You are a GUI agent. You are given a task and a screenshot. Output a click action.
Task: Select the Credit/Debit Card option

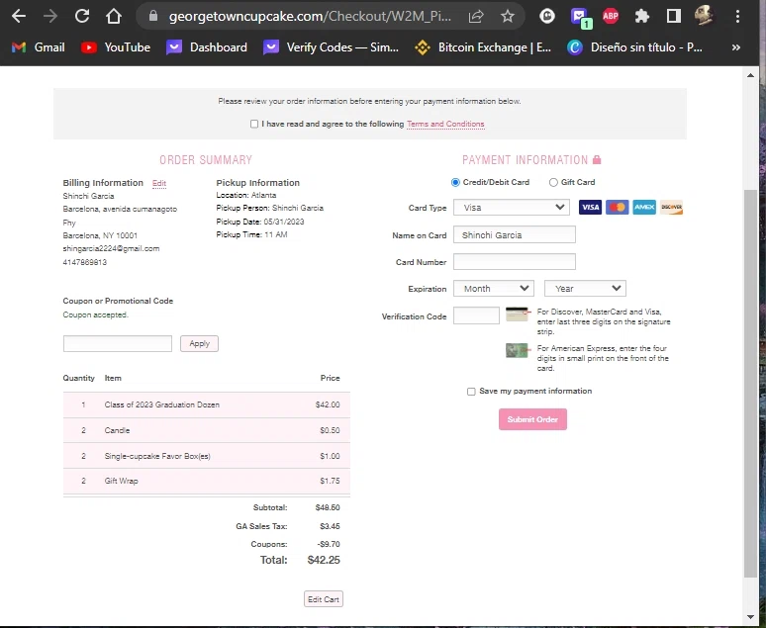tap(455, 182)
